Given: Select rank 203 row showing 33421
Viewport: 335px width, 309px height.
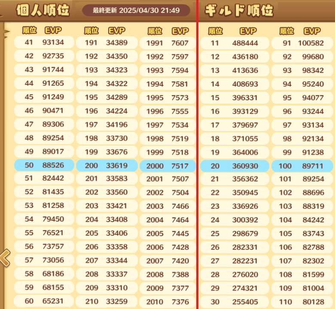Looking at the screenshot, I should [x=107, y=206].
